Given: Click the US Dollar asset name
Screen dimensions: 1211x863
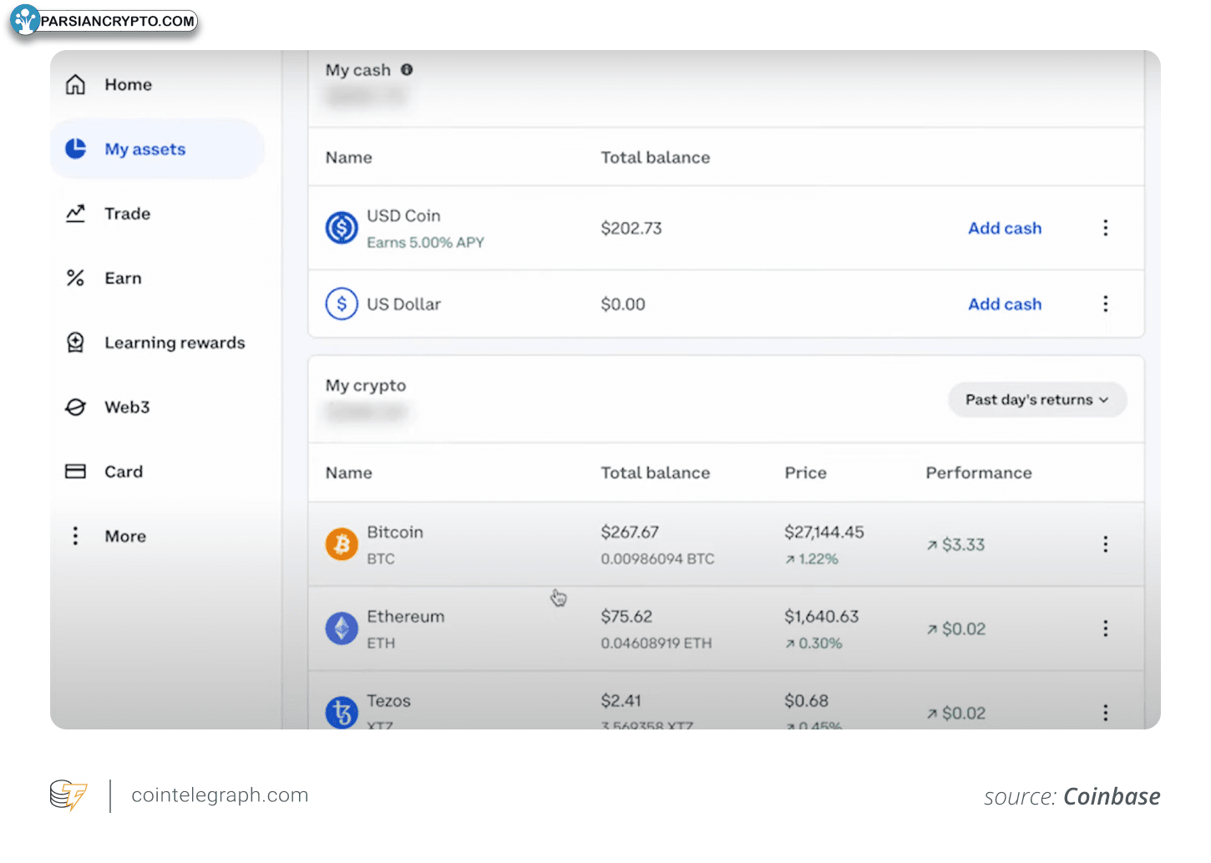Looking at the screenshot, I should point(404,305).
